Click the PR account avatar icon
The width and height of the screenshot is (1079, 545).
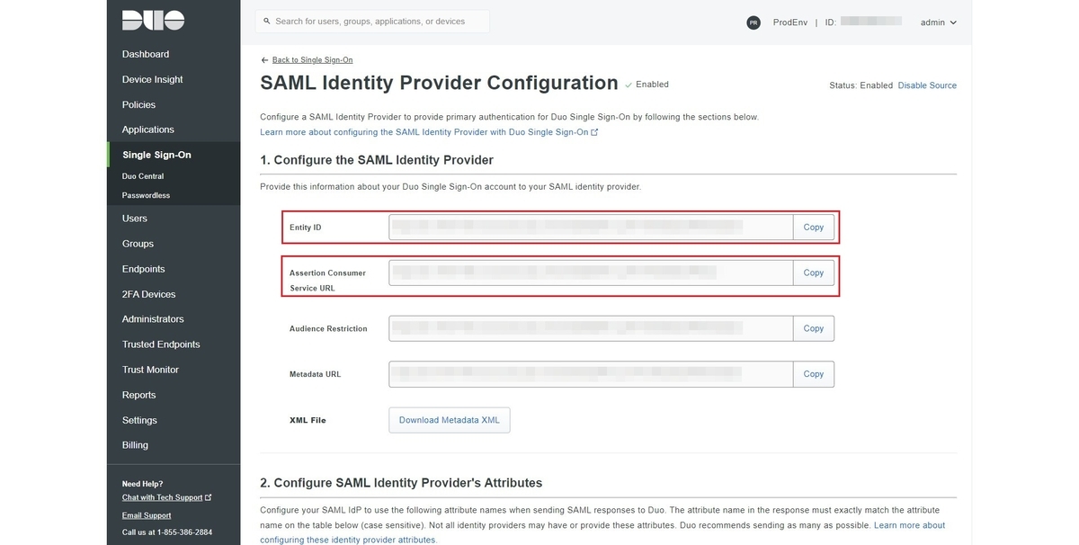click(x=754, y=22)
